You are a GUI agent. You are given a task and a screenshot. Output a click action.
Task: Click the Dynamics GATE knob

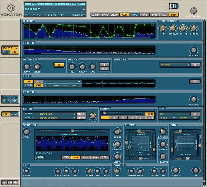27,67
